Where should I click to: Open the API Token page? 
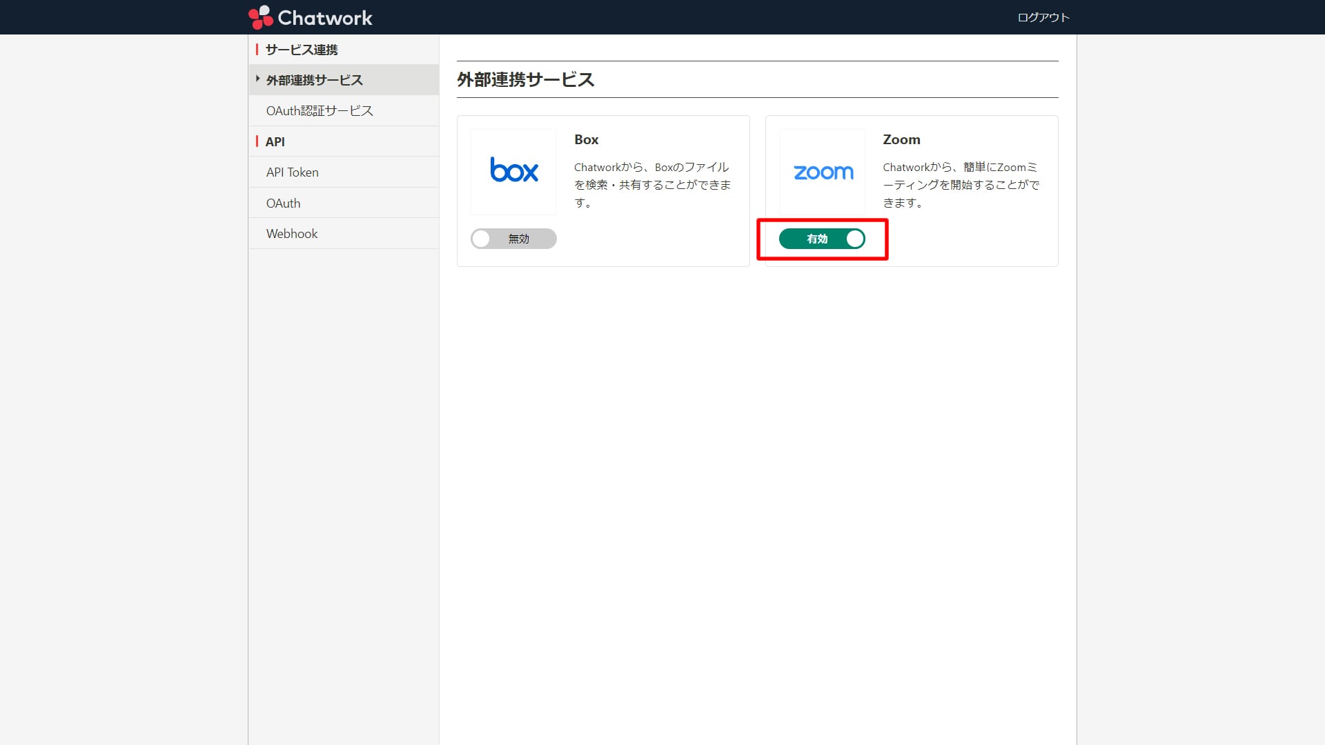coord(292,172)
